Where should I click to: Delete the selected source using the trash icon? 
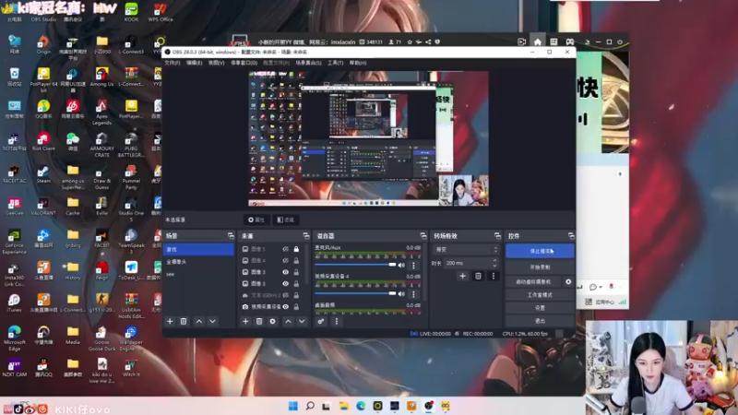(259, 321)
